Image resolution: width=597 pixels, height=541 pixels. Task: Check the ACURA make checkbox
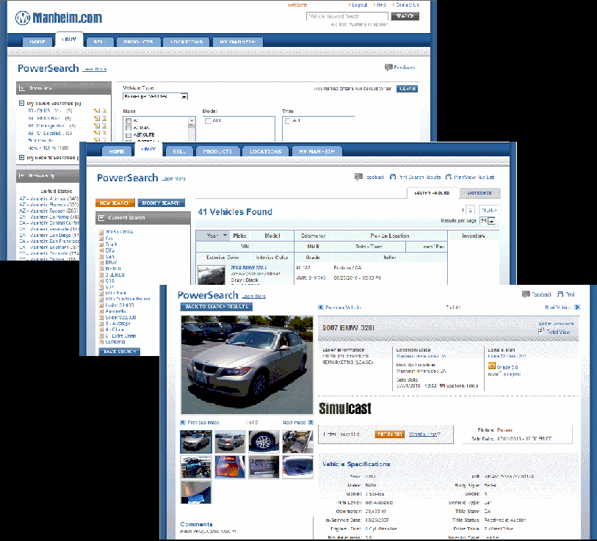pyautogui.click(x=129, y=128)
